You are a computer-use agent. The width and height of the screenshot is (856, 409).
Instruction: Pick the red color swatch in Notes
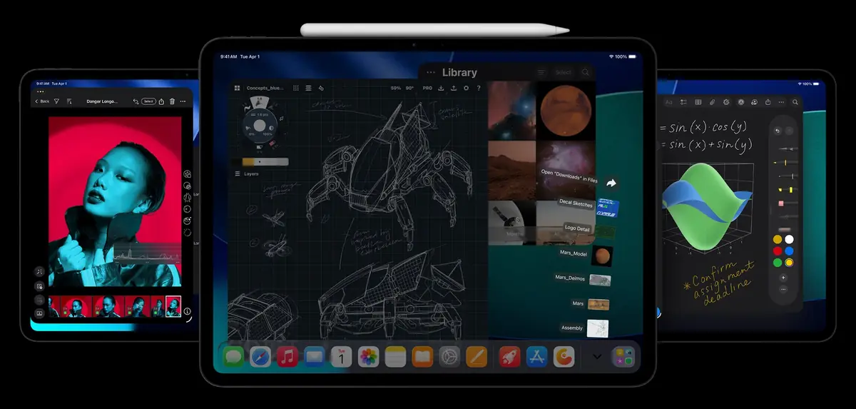click(x=777, y=251)
